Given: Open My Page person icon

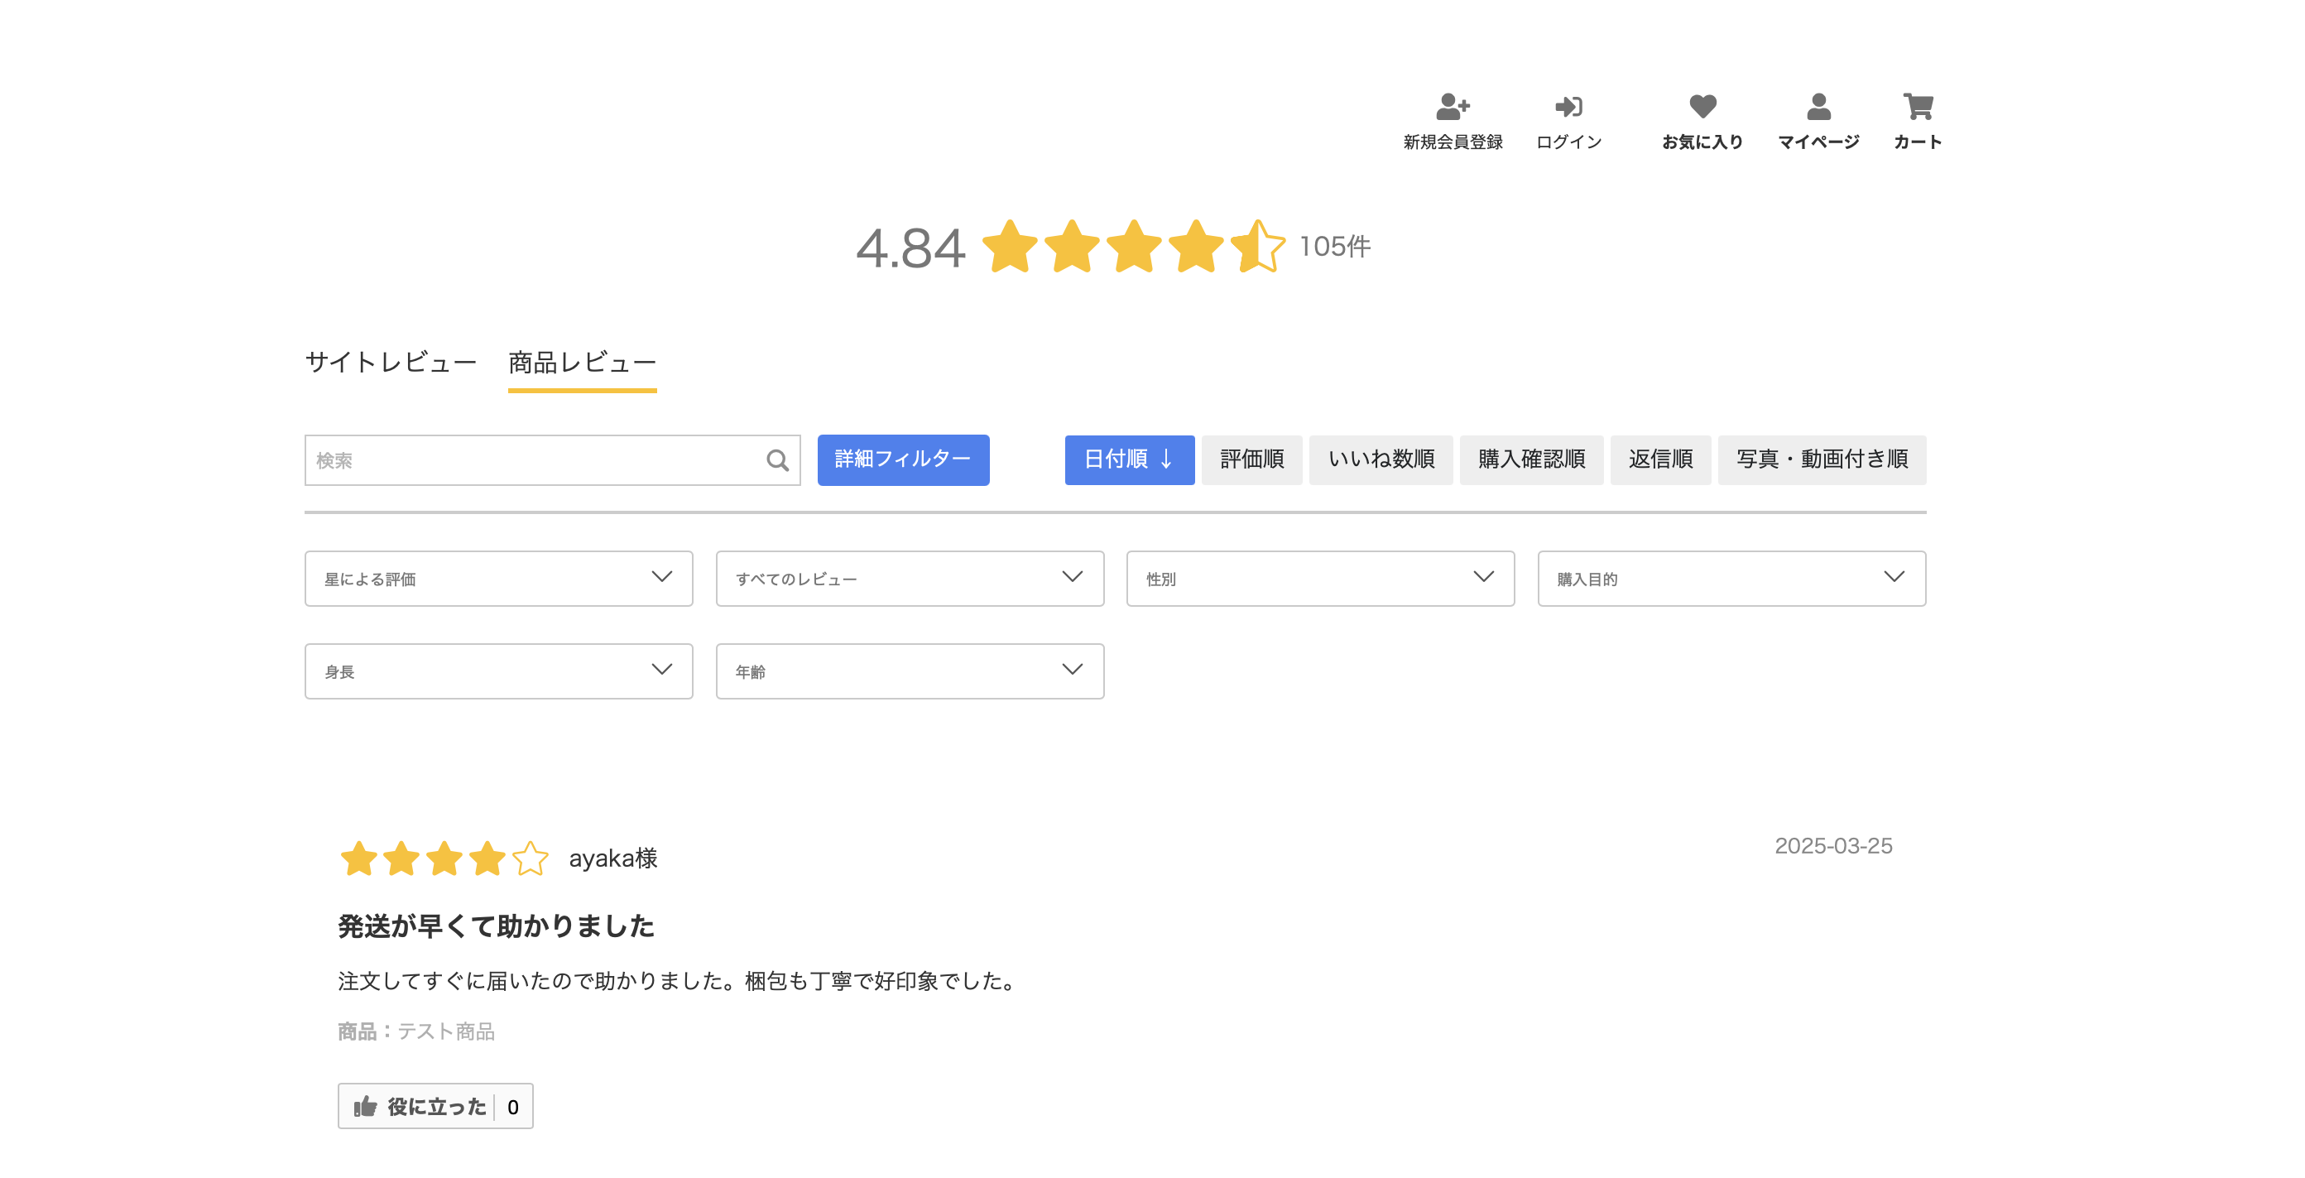Looking at the screenshot, I should coord(1818,107).
